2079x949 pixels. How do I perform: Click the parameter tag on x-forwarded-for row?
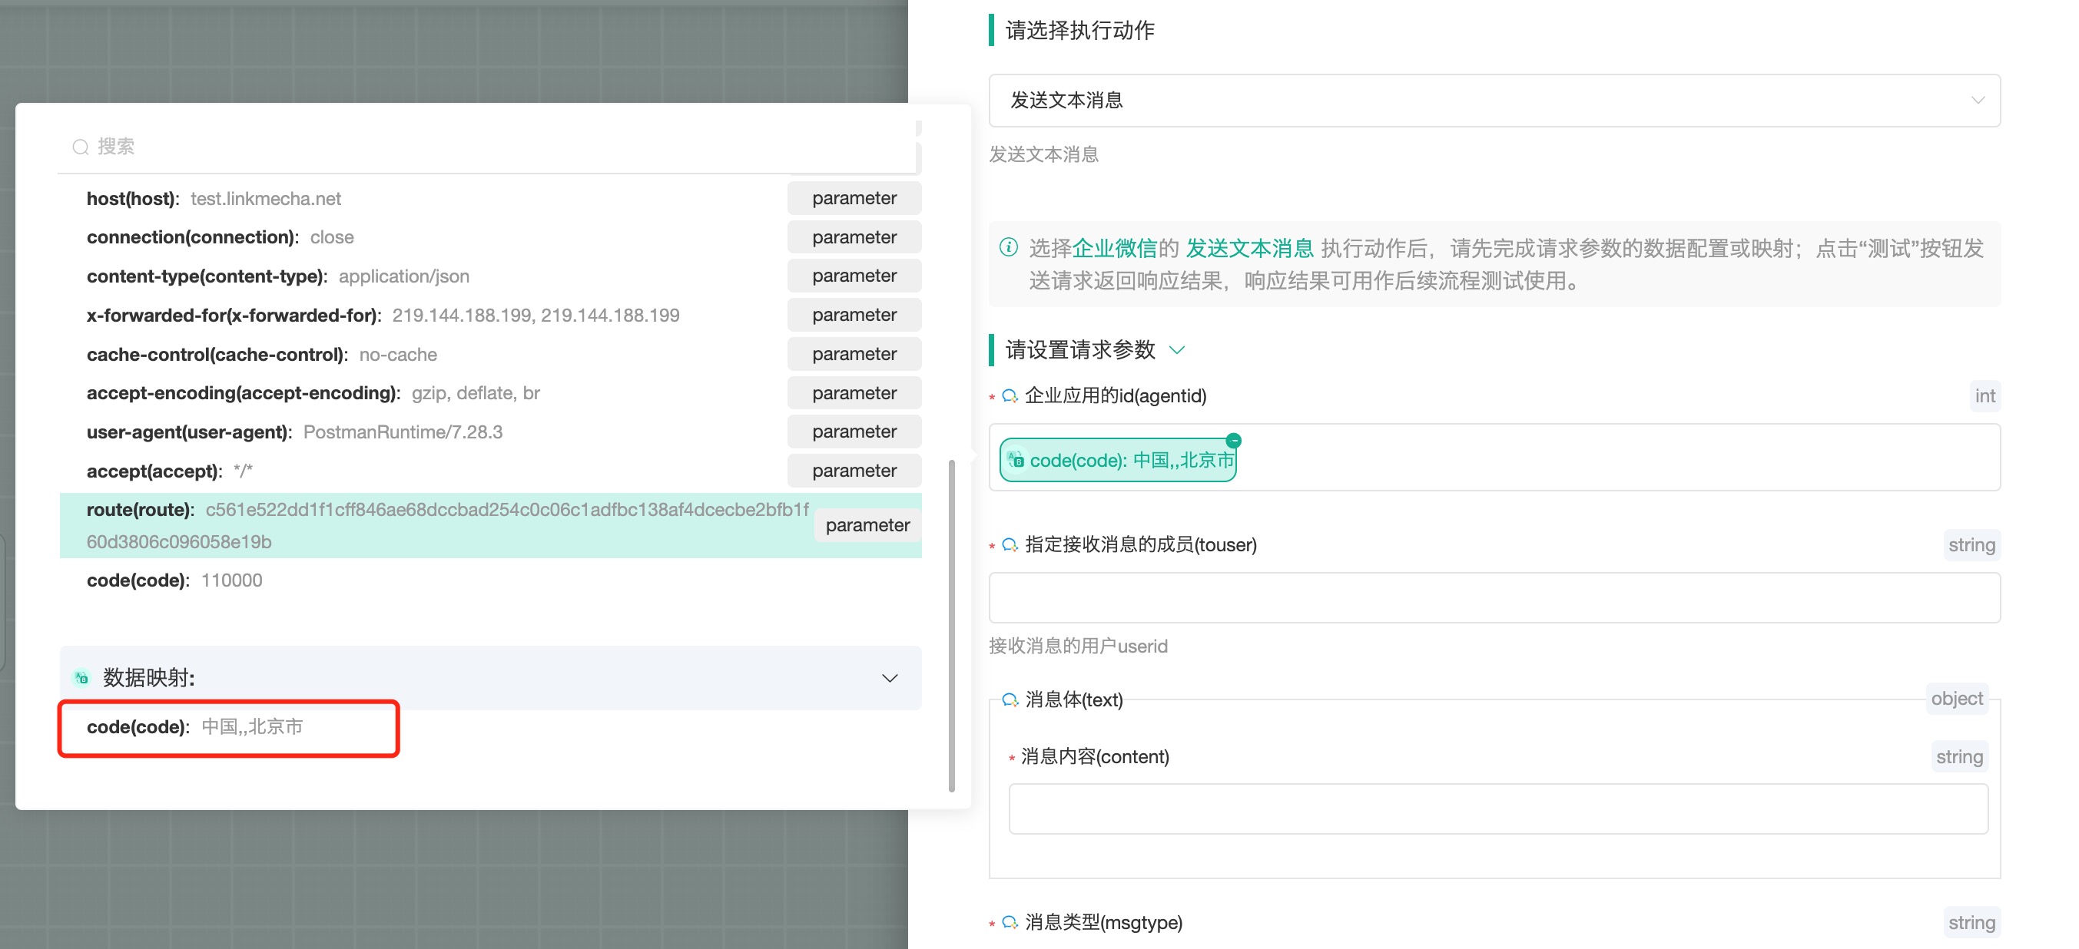(x=854, y=315)
